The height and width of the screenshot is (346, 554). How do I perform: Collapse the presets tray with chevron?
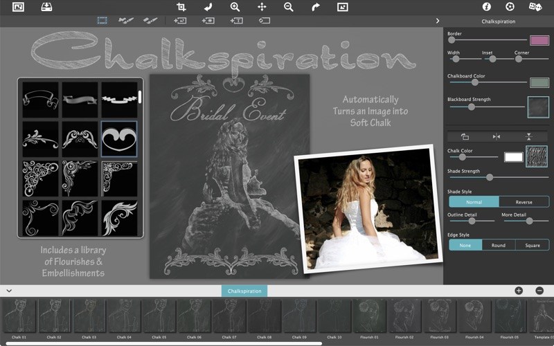click(x=9, y=291)
